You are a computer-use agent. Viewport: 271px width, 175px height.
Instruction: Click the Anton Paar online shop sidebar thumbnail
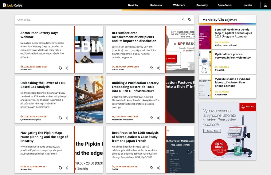[205, 87]
